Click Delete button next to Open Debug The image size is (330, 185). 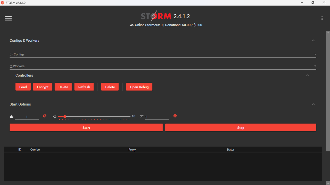tap(110, 87)
